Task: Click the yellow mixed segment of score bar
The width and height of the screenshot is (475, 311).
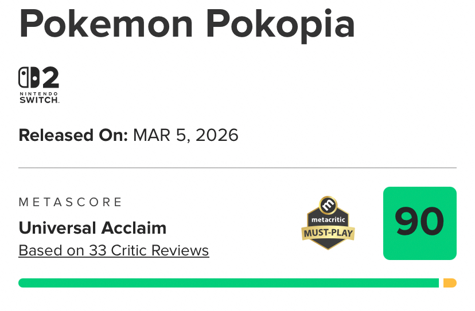Action: (x=450, y=283)
